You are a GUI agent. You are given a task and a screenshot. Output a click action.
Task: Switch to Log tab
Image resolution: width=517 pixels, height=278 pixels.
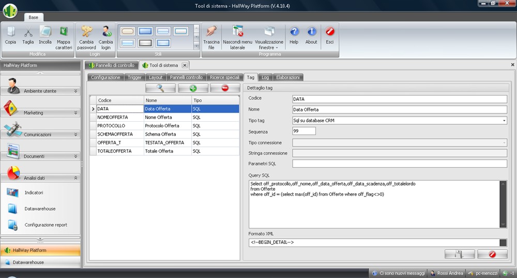pyautogui.click(x=265, y=77)
